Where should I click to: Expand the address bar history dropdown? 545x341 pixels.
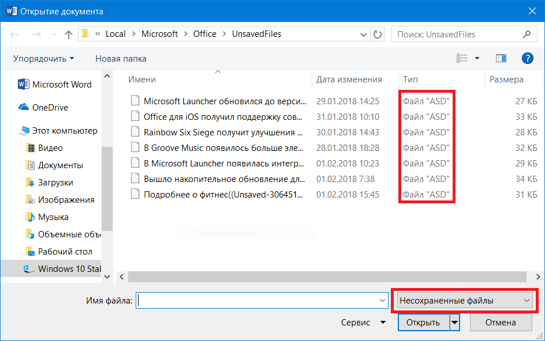tap(364, 35)
